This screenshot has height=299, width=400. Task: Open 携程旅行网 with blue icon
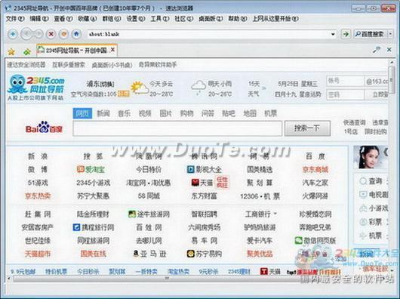pos(94,227)
